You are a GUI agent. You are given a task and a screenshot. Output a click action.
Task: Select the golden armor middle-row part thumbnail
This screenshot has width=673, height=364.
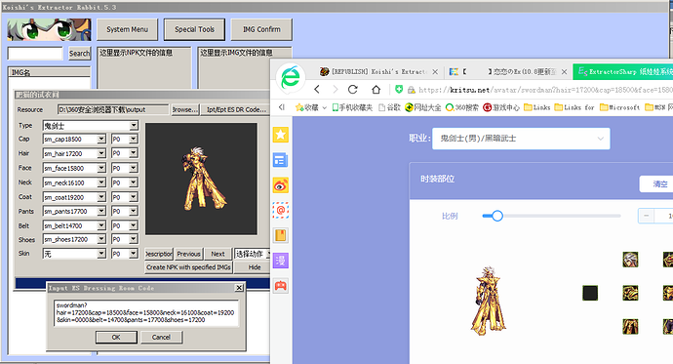[630, 293]
